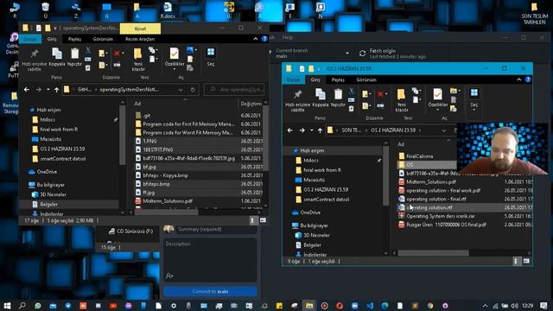This screenshot has height=311, width=553.
Task: Open address history dropdown in right Explorer
Action: point(443,130)
